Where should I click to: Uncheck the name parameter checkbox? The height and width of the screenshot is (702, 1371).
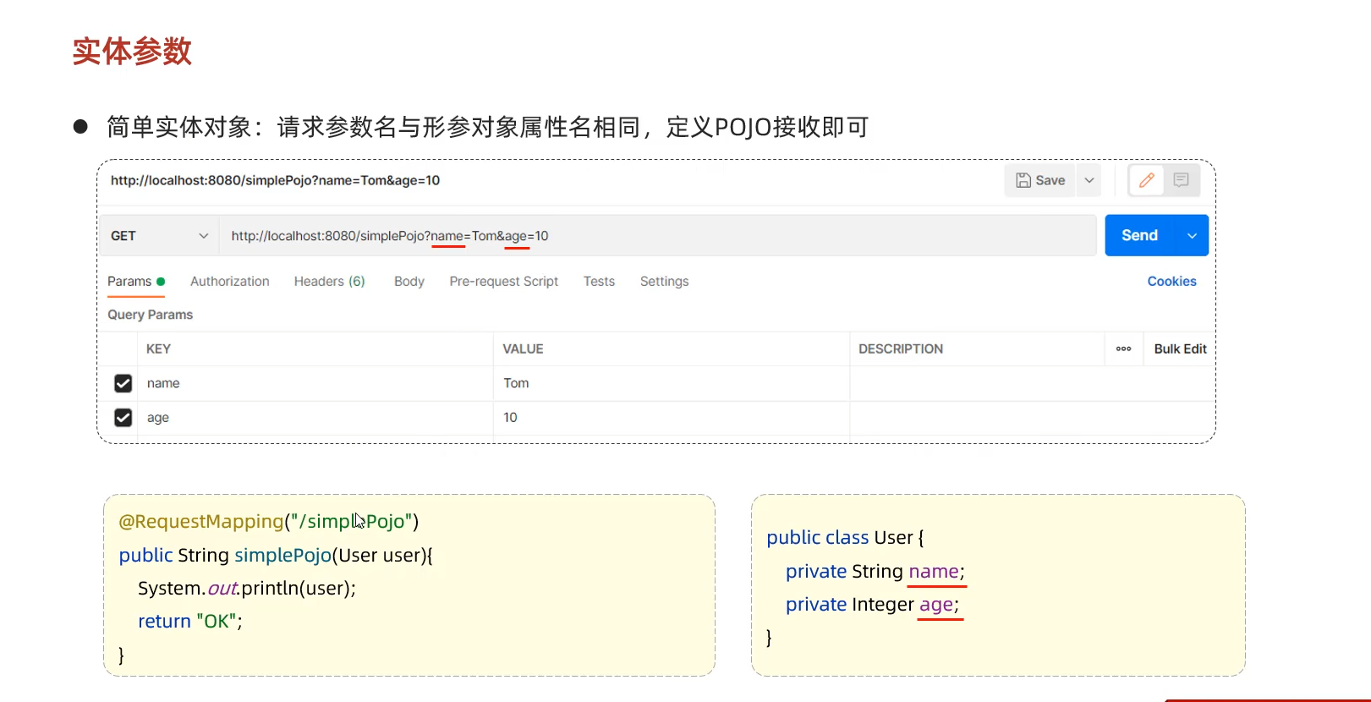(x=123, y=383)
